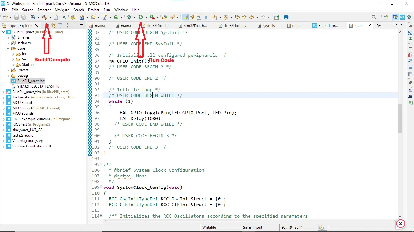The height and width of the screenshot is (232, 414).
Task: Collapse the BluePill_pract project tree
Action: (x=4, y=32)
